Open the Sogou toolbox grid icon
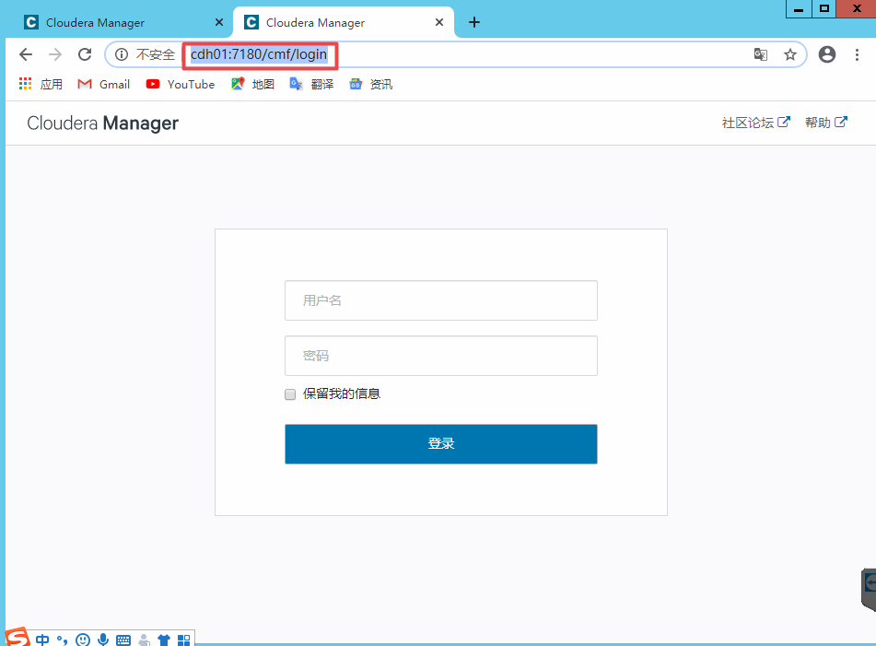 (184, 640)
